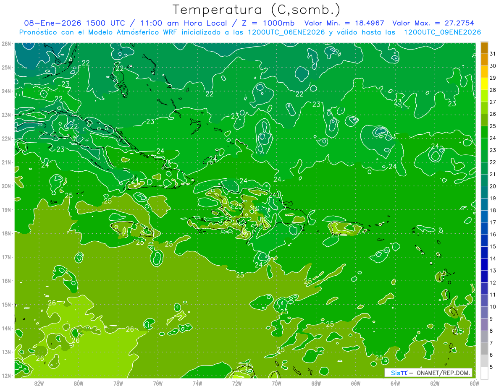504x389 pixels.
Task: Click legend value 11
Action: 493,295
